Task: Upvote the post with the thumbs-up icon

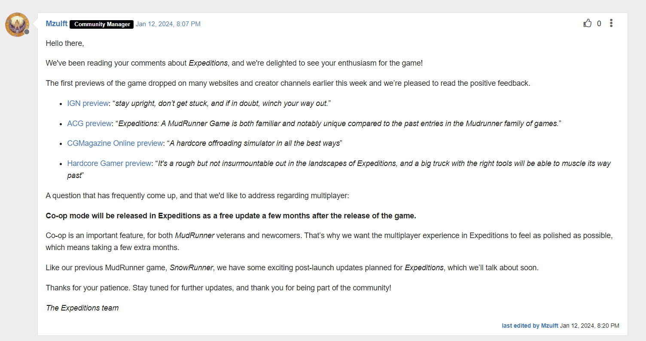Action: (588, 23)
